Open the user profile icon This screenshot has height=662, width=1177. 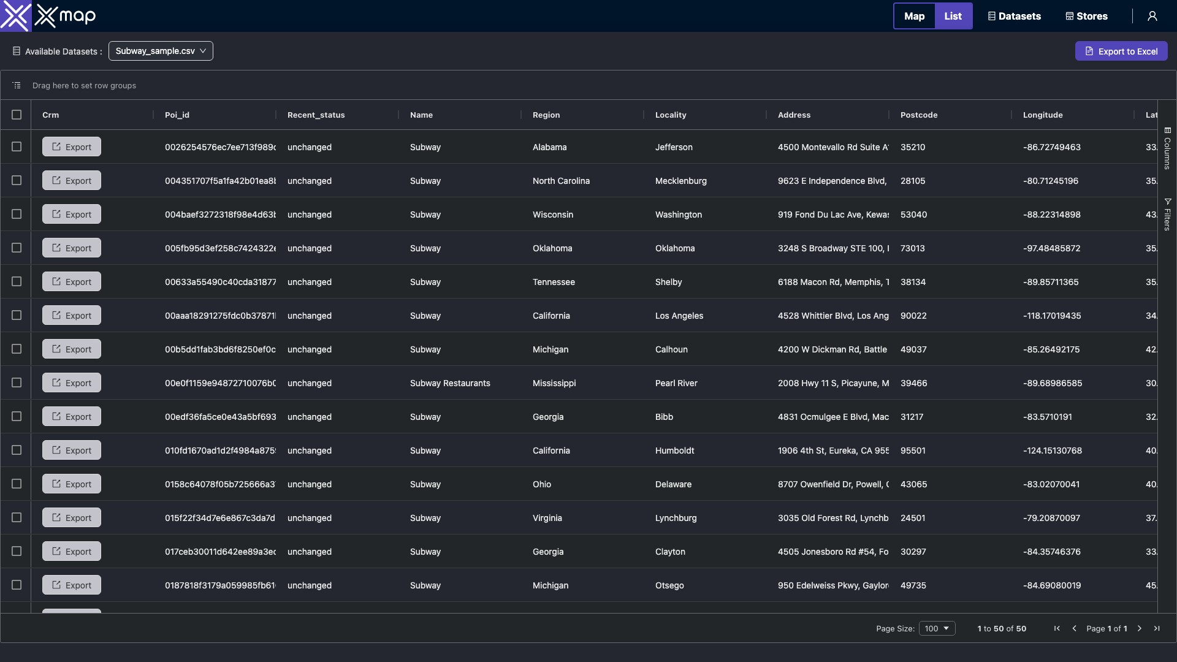click(x=1152, y=17)
